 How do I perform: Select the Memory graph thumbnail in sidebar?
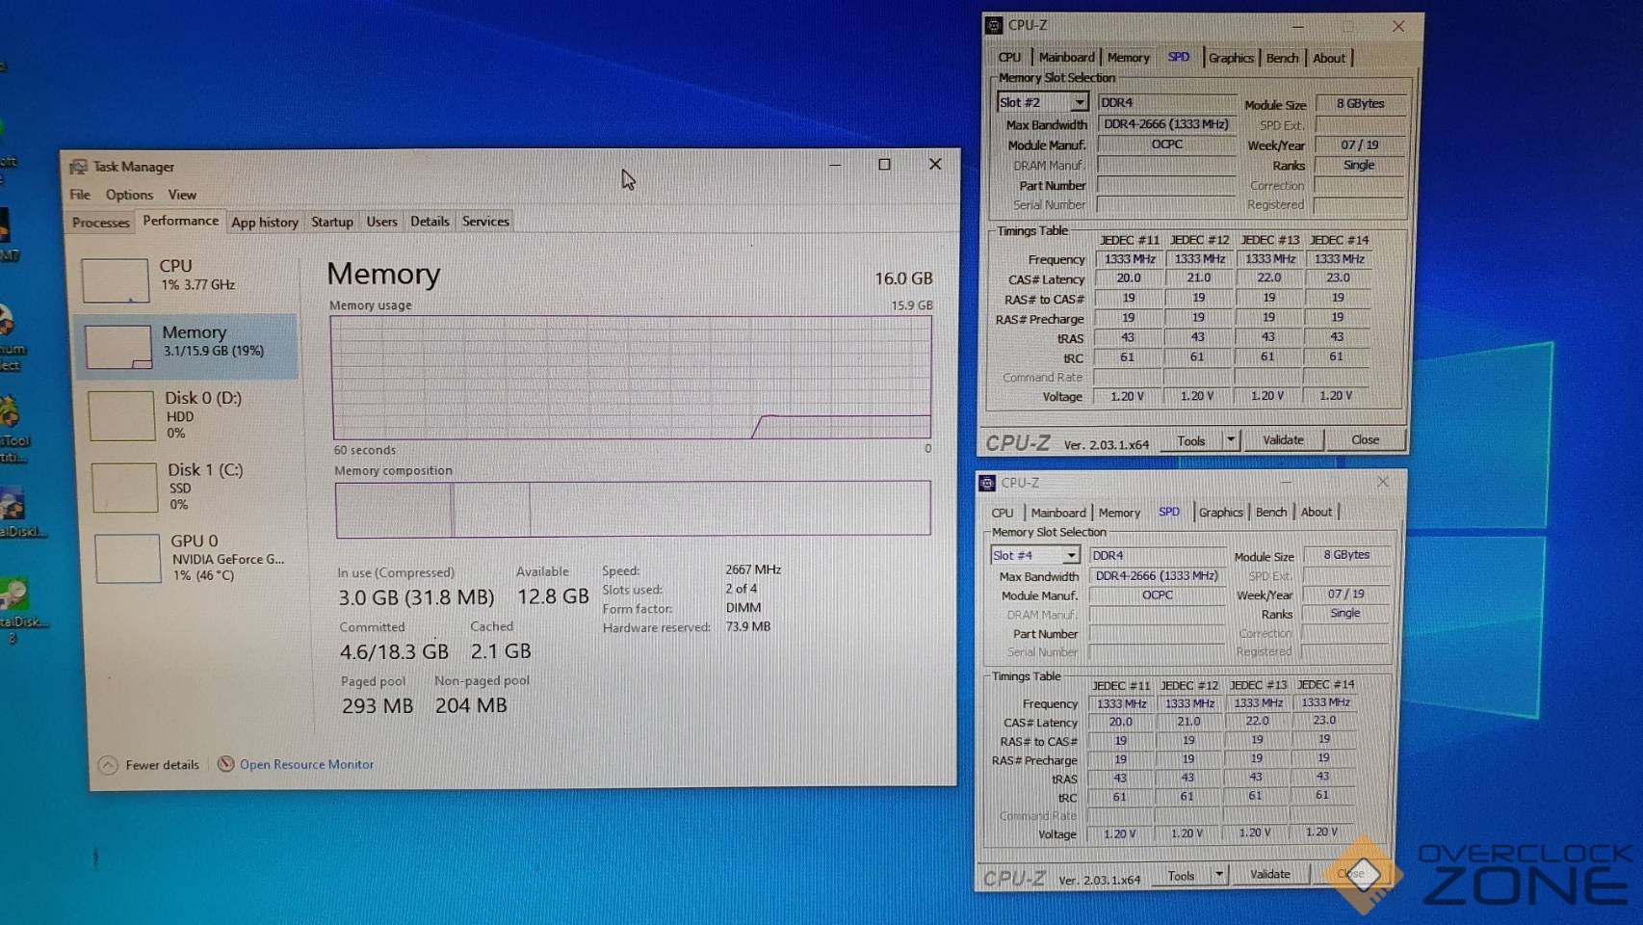coord(118,347)
